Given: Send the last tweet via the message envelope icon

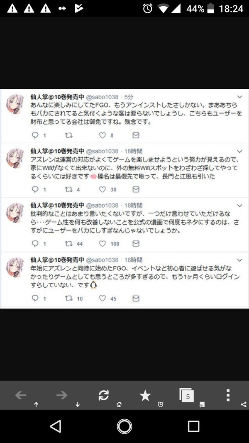Looking at the screenshot, I should click(x=136, y=299).
